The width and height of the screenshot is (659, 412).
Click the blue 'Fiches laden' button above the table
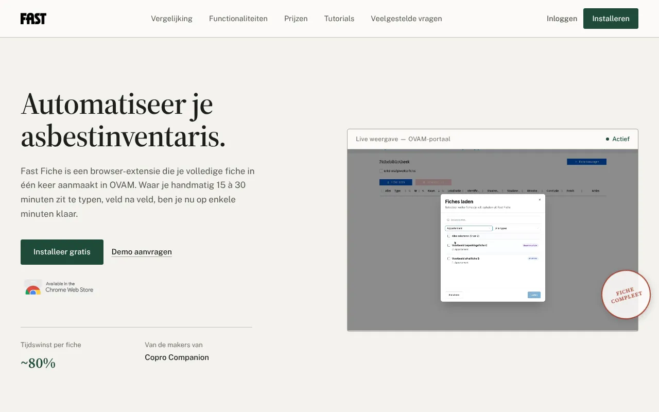[x=395, y=182]
